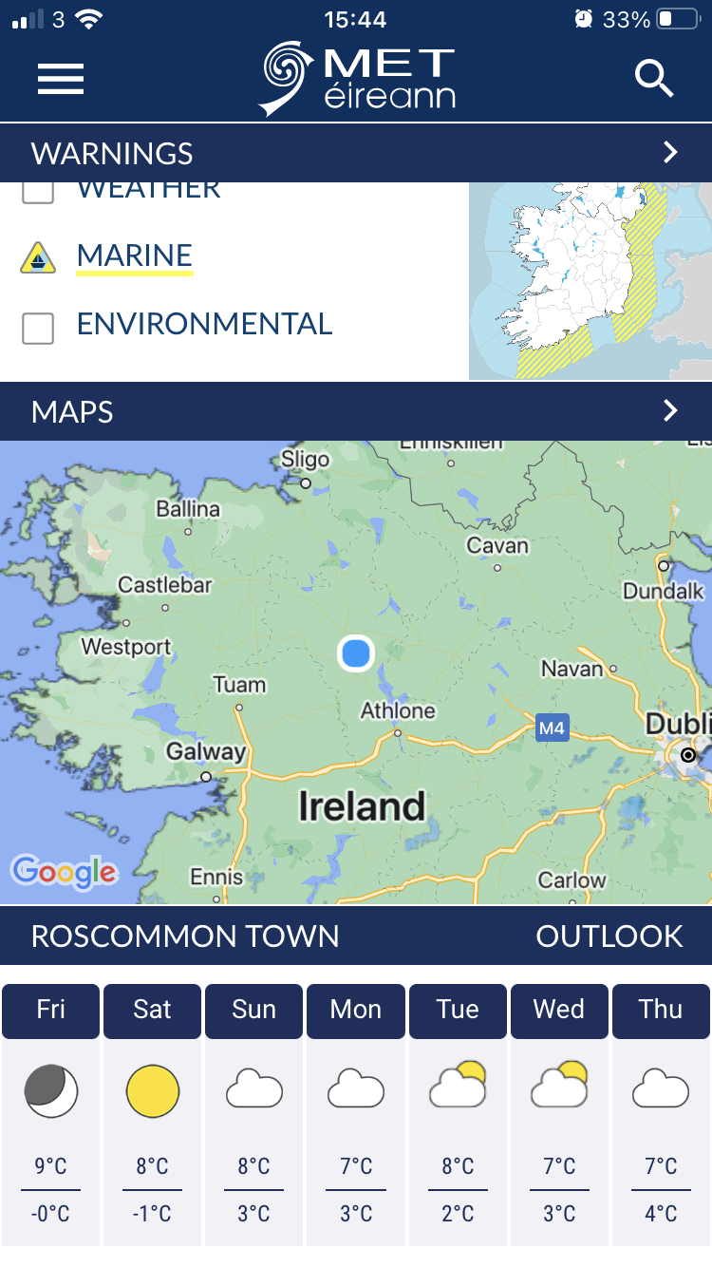Tap Saturday's sunny weather icon
Viewport: 712px width, 1267px height.
tap(152, 1091)
